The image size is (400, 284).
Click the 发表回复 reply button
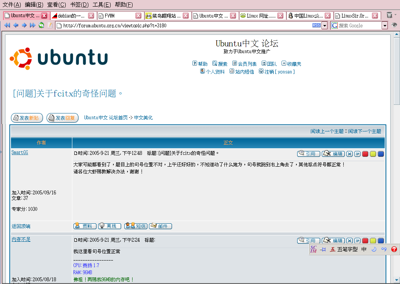coord(63,118)
